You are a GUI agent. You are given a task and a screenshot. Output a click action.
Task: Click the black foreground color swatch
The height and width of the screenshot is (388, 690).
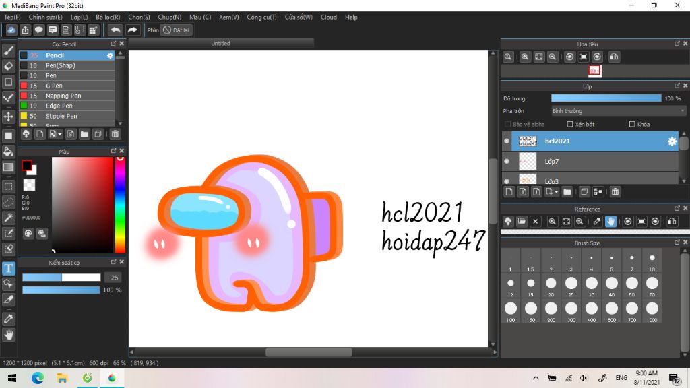27,166
